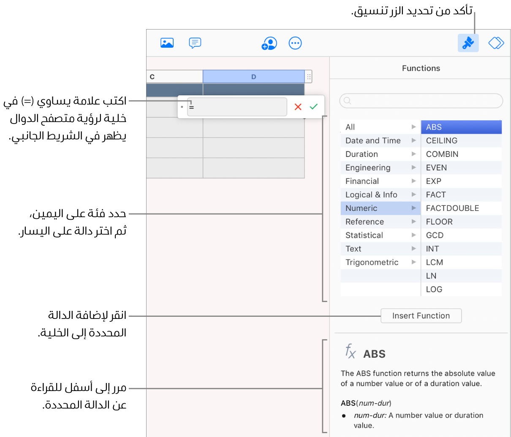511x437 pixels.
Task: Expand the Trigonometric category arrow
Action: 414,262
